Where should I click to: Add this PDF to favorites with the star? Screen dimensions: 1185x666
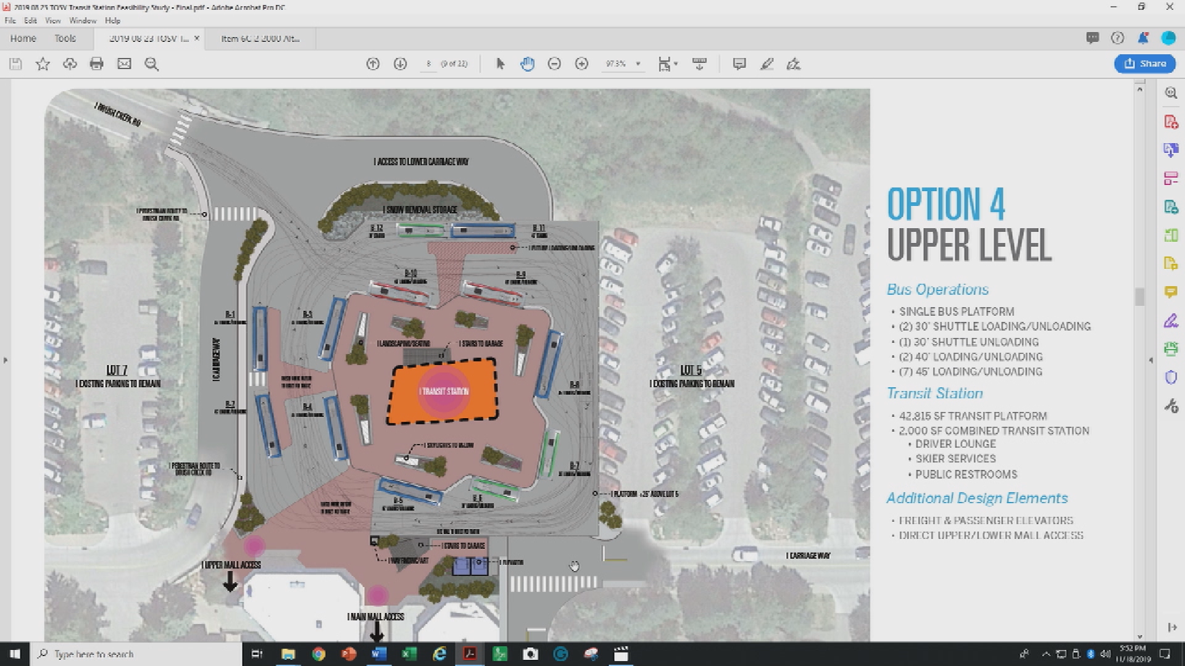pos(43,64)
